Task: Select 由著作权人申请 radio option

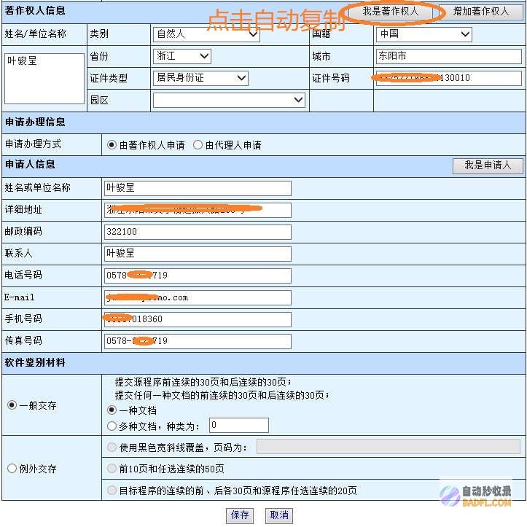Action: coord(112,145)
